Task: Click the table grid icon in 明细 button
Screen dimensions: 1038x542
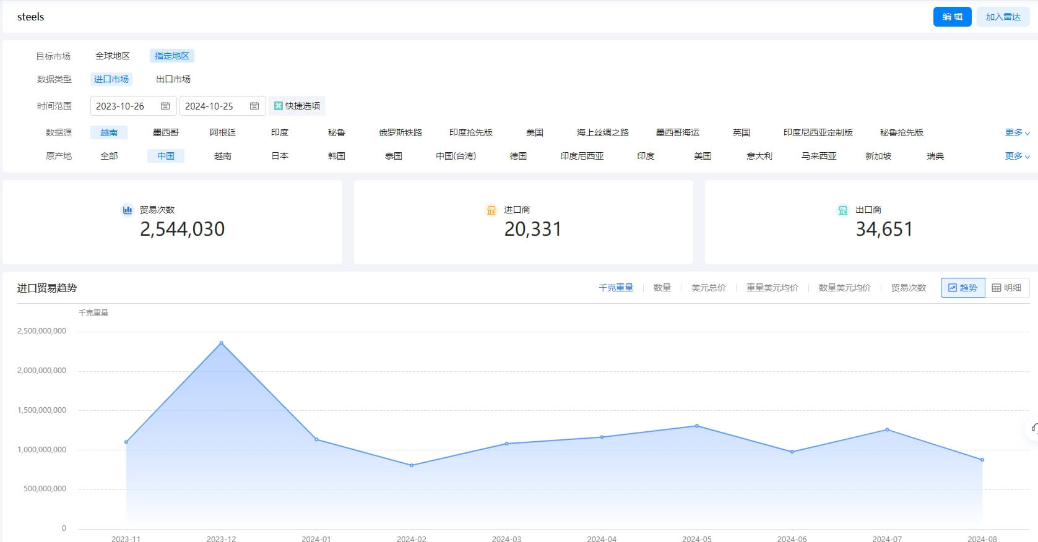Action: [x=997, y=288]
